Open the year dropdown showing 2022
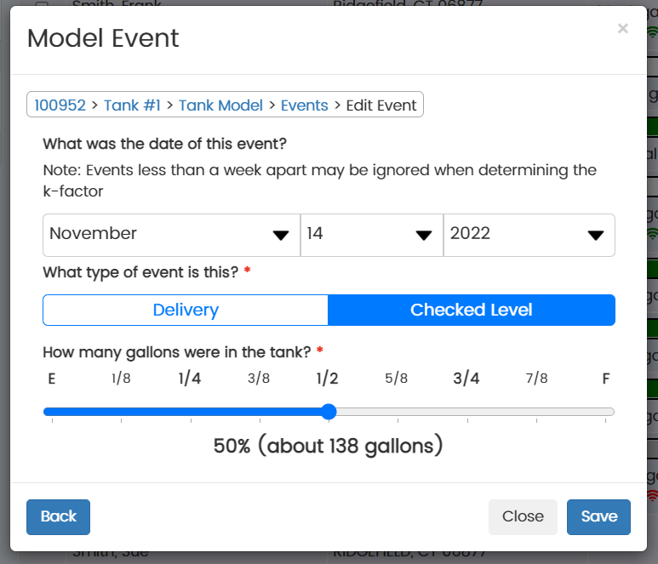Viewport: 658px width, 564px height. (x=529, y=235)
